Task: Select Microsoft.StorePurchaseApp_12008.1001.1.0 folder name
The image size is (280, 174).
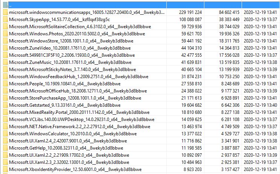Action: coord(75,98)
